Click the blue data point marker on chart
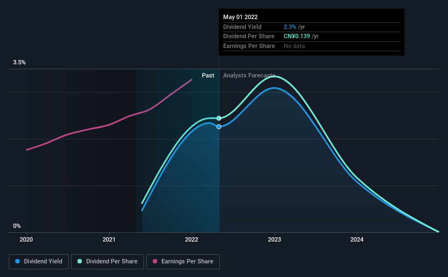448x277 pixels. [x=219, y=127]
